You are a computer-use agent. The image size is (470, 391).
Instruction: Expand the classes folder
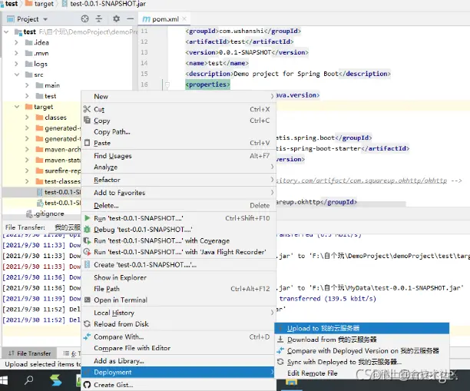(x=27, y=118)
